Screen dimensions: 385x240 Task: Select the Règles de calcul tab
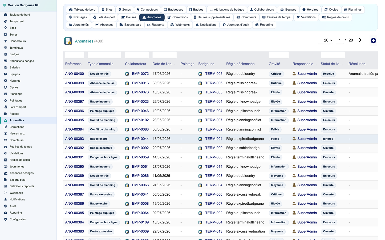[x=335, y=17]
